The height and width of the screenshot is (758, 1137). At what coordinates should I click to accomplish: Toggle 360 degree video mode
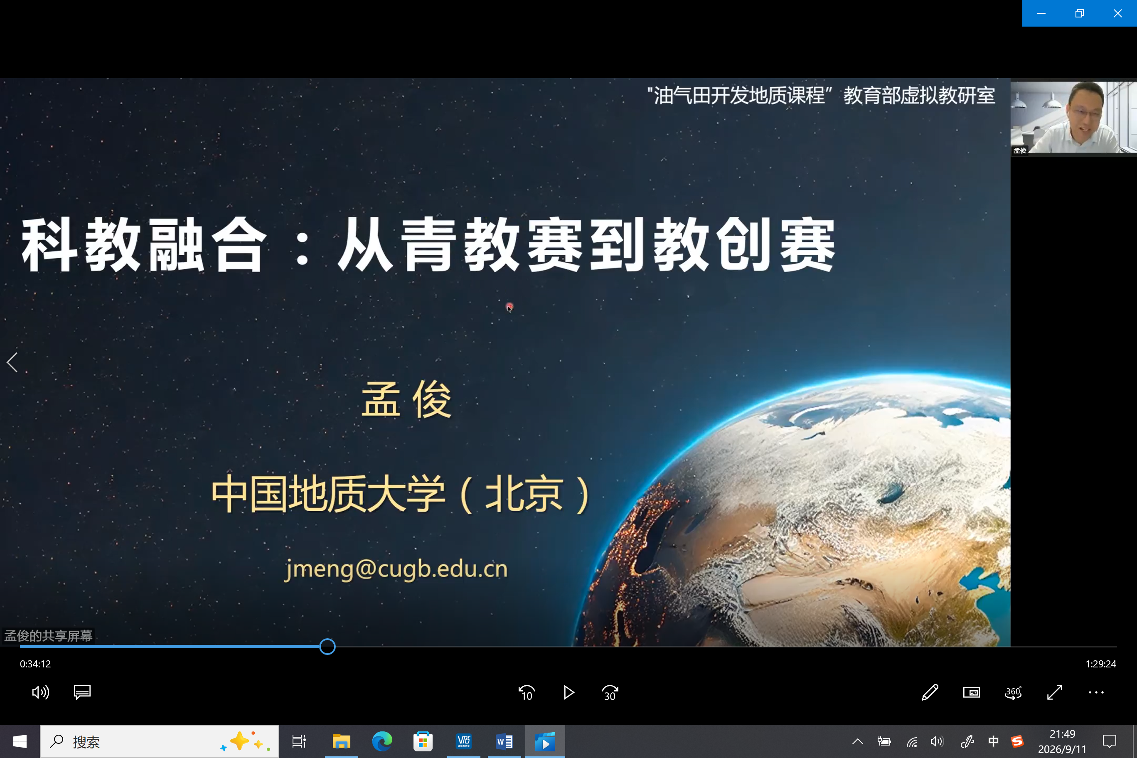tap(1013, 692)
